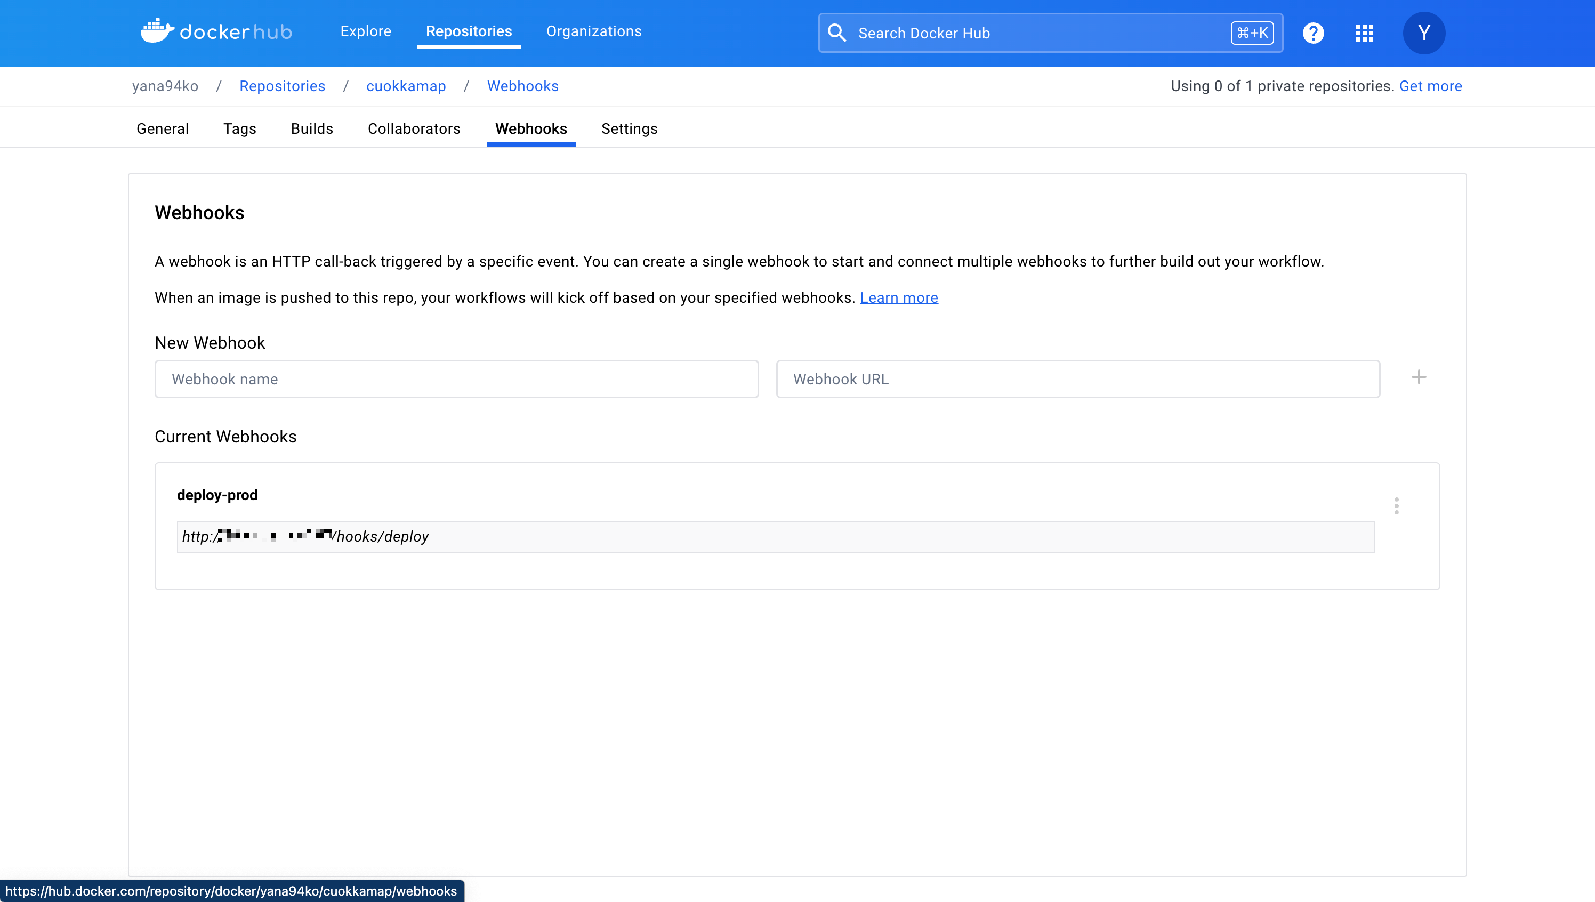This screenshot has height=902, width=1595.
Task: Focus the Webhook name field
Action: coord(456,379)
